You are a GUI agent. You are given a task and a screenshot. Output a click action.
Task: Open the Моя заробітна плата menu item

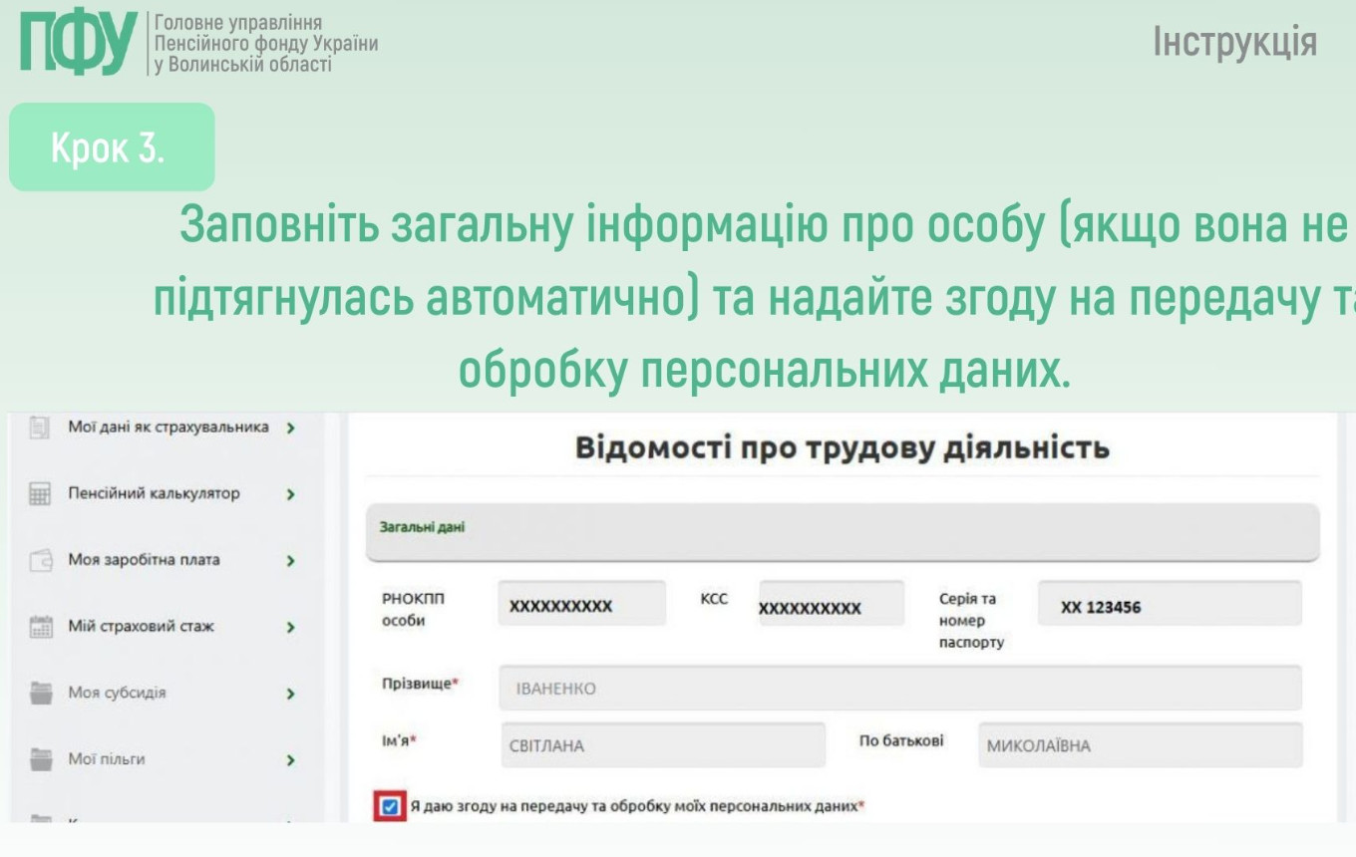[144, 560]
